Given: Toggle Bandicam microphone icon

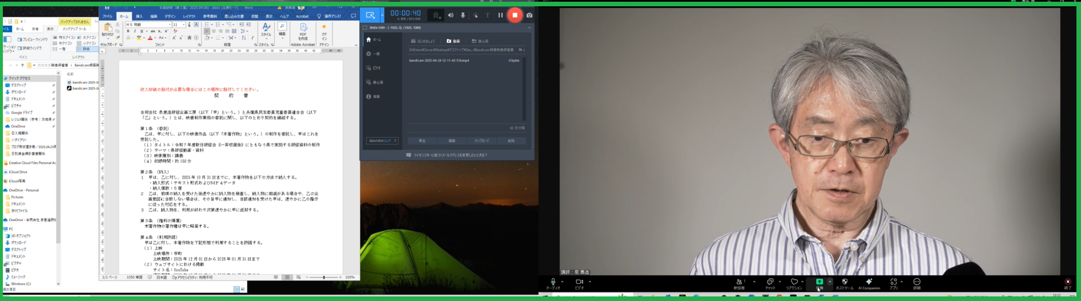Looking at the screenshot, I should (463, 15).
